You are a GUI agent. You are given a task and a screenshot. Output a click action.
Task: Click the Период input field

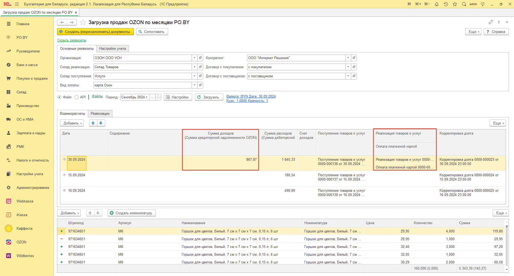click(x=135, y=97)
